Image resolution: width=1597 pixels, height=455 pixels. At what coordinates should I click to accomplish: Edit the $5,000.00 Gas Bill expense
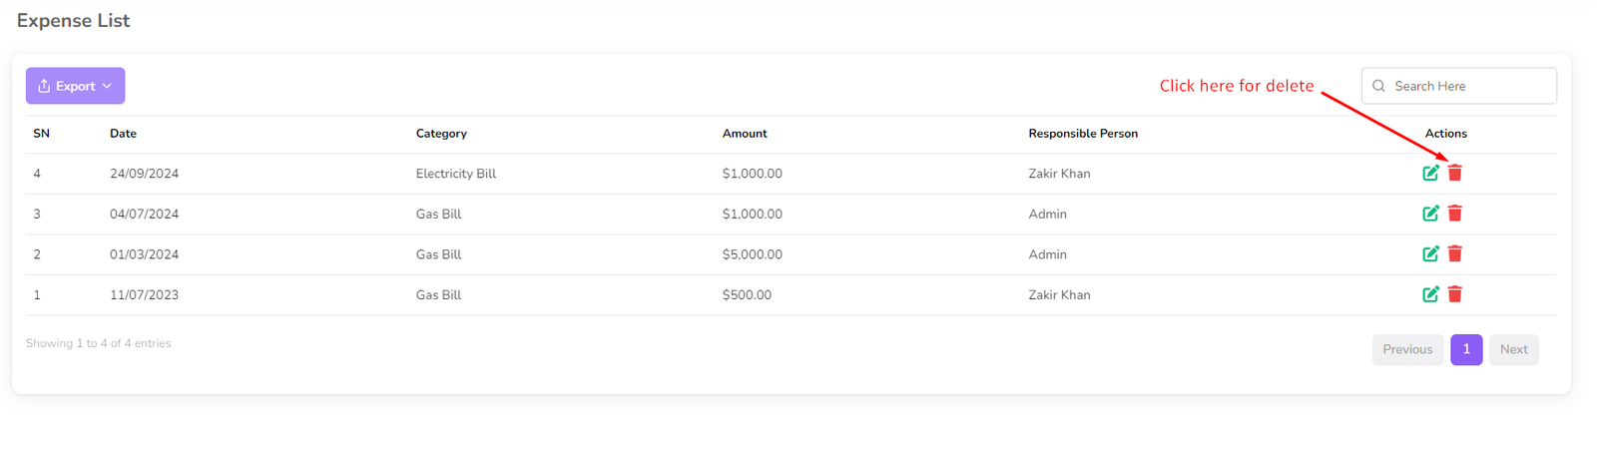pos(1430,254)
